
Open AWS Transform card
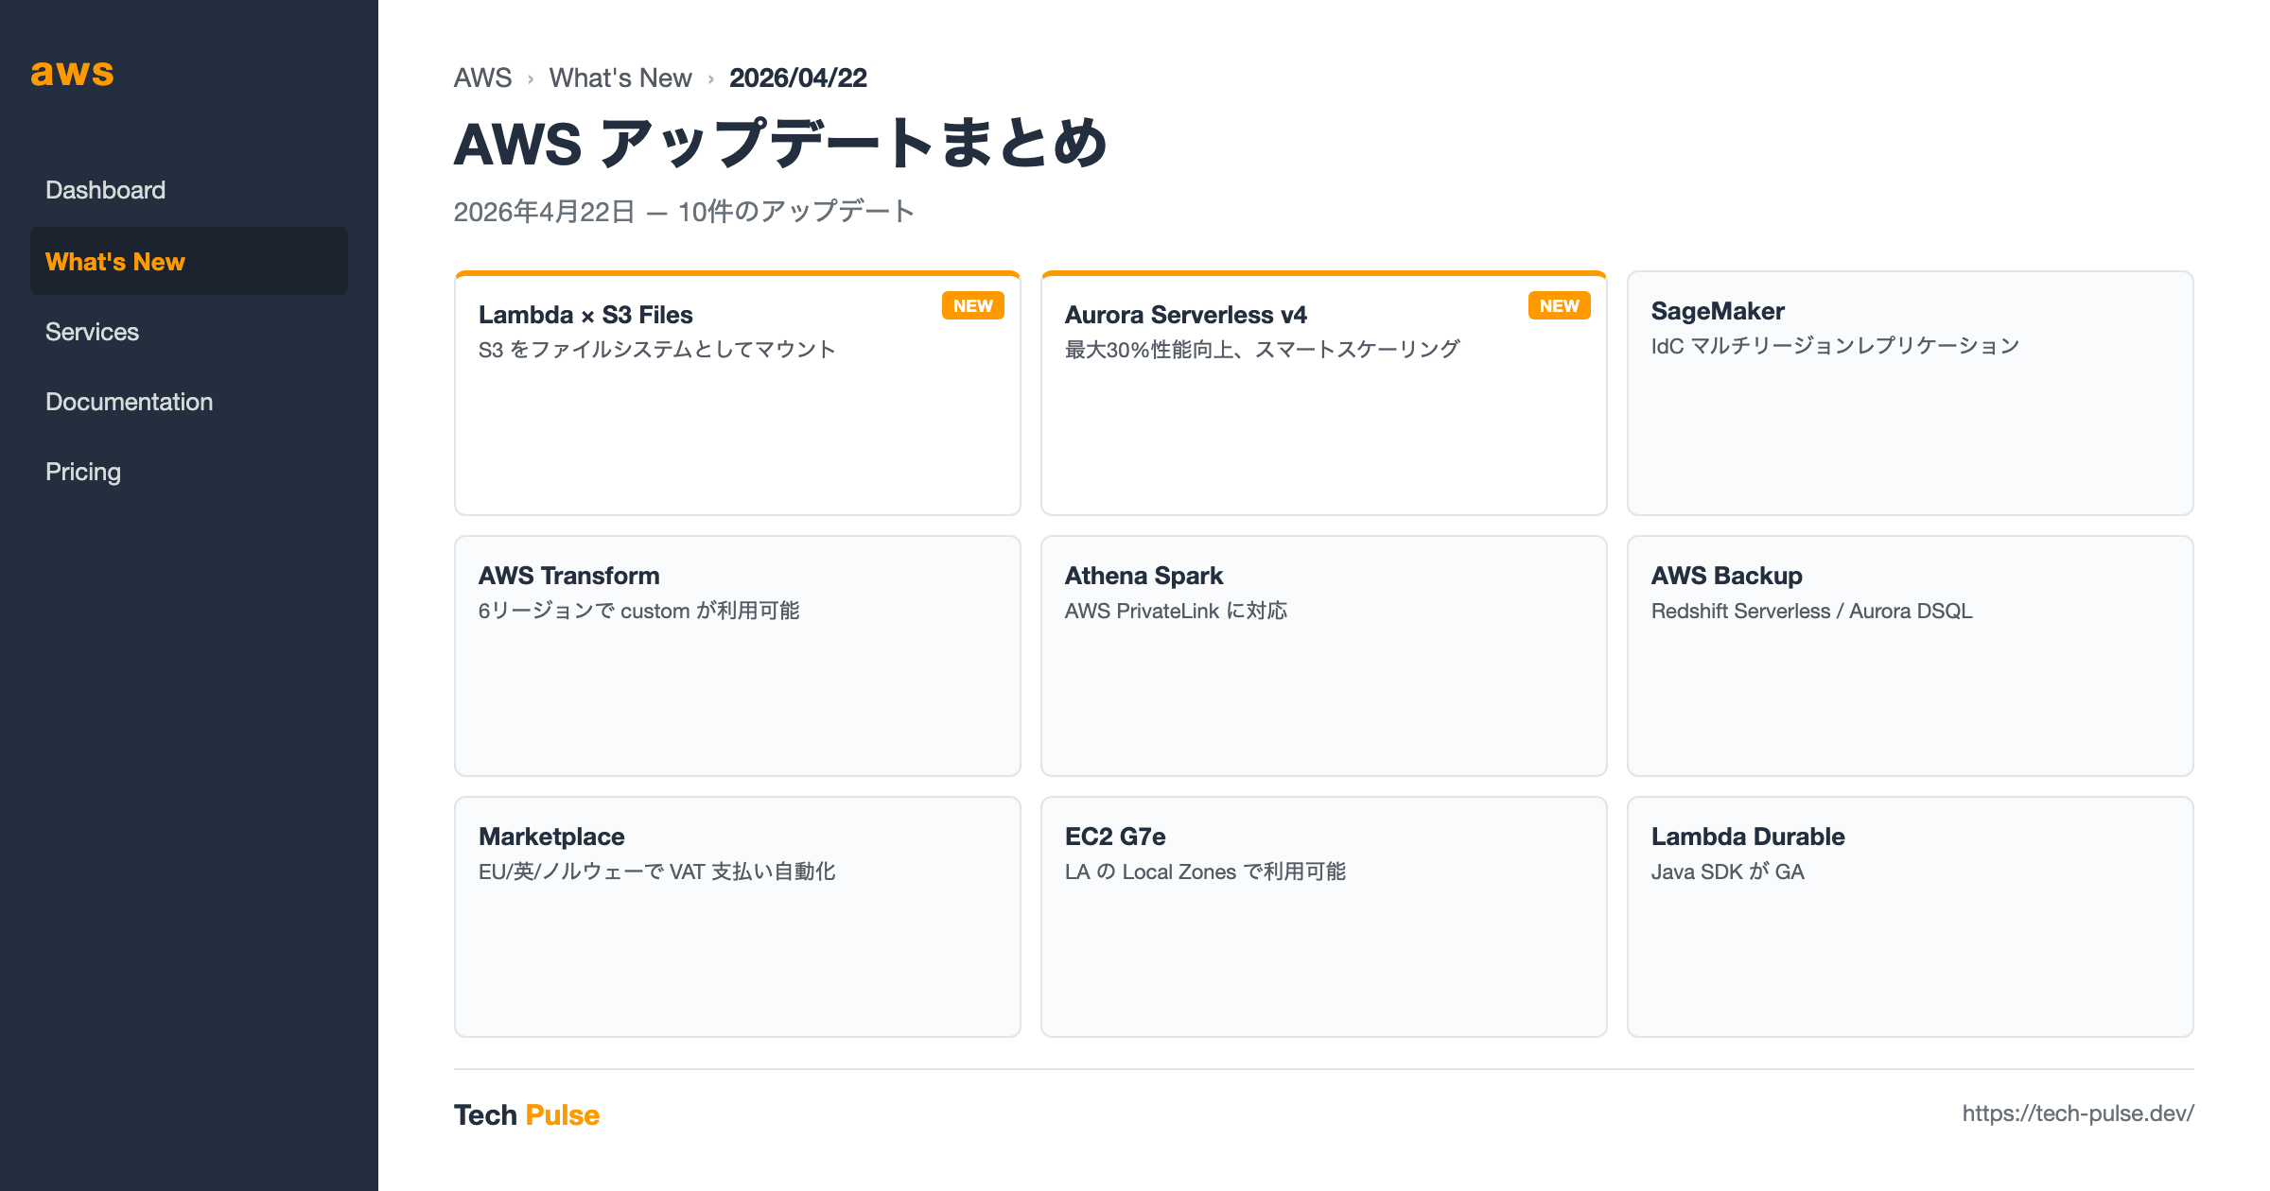(x=738, y=656)
